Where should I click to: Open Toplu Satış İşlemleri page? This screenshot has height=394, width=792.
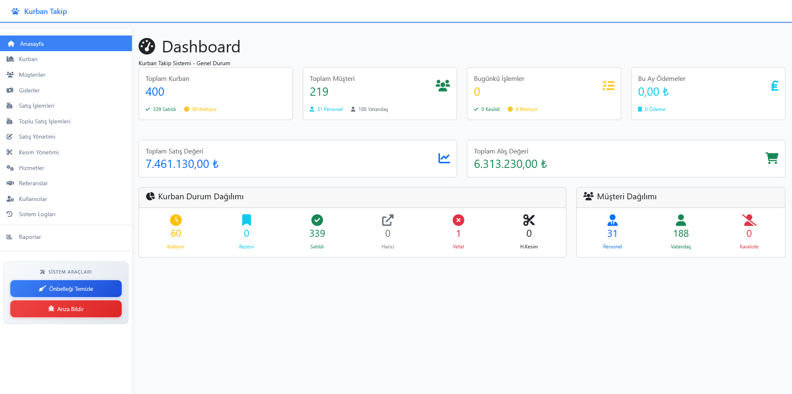[x=45, y=121]
